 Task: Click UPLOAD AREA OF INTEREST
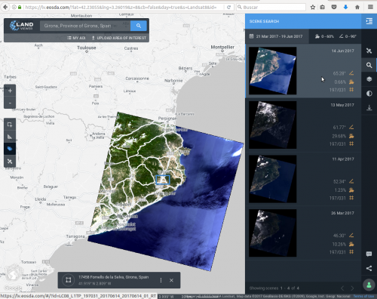118,38
